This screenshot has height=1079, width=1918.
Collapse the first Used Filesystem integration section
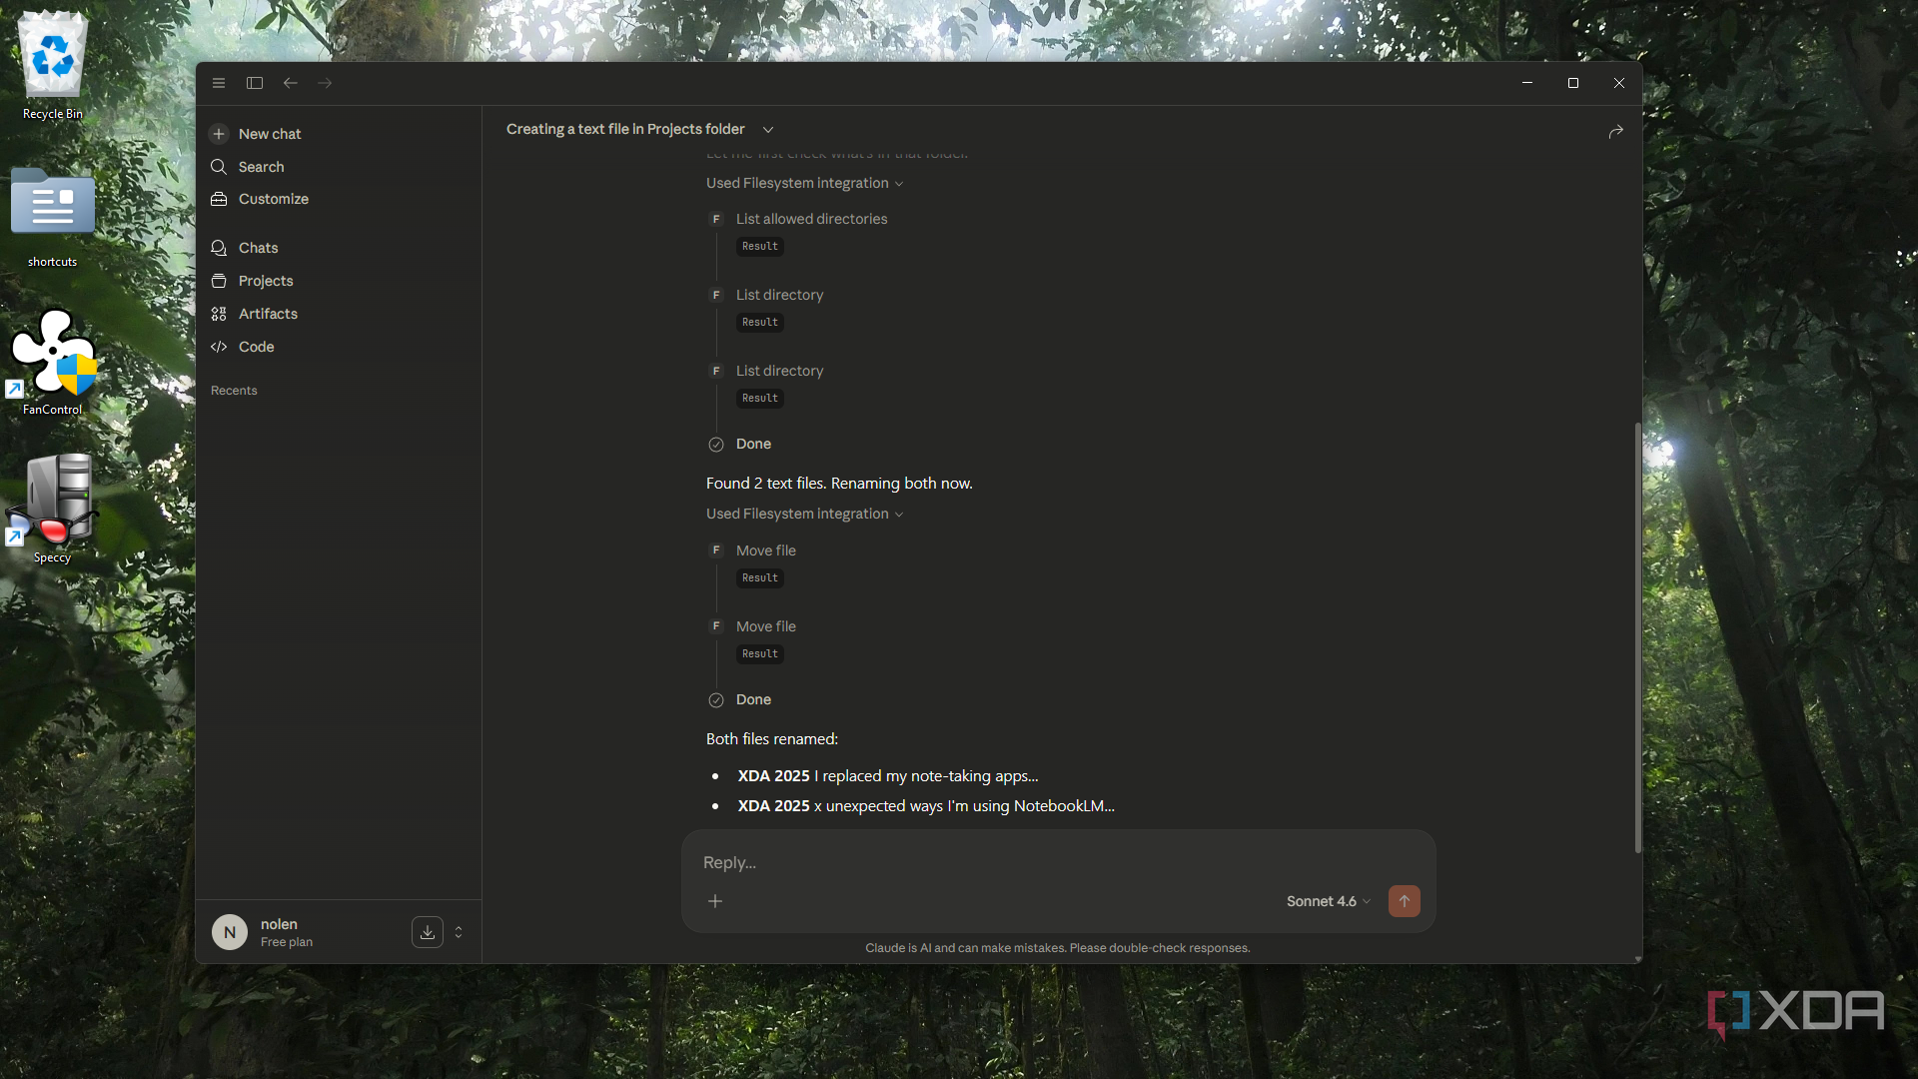(804, 183)
